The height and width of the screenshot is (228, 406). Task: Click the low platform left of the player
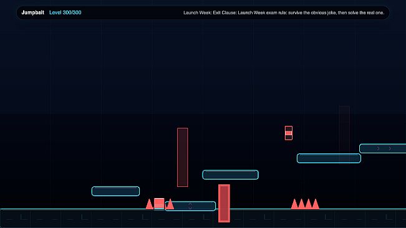click(115, 191)
